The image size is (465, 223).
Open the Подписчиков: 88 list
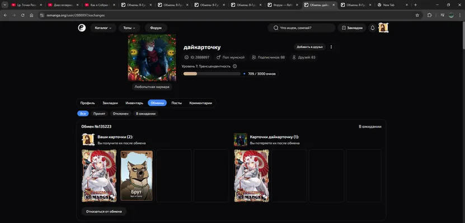pyautogui.click(x=268, y=57)
